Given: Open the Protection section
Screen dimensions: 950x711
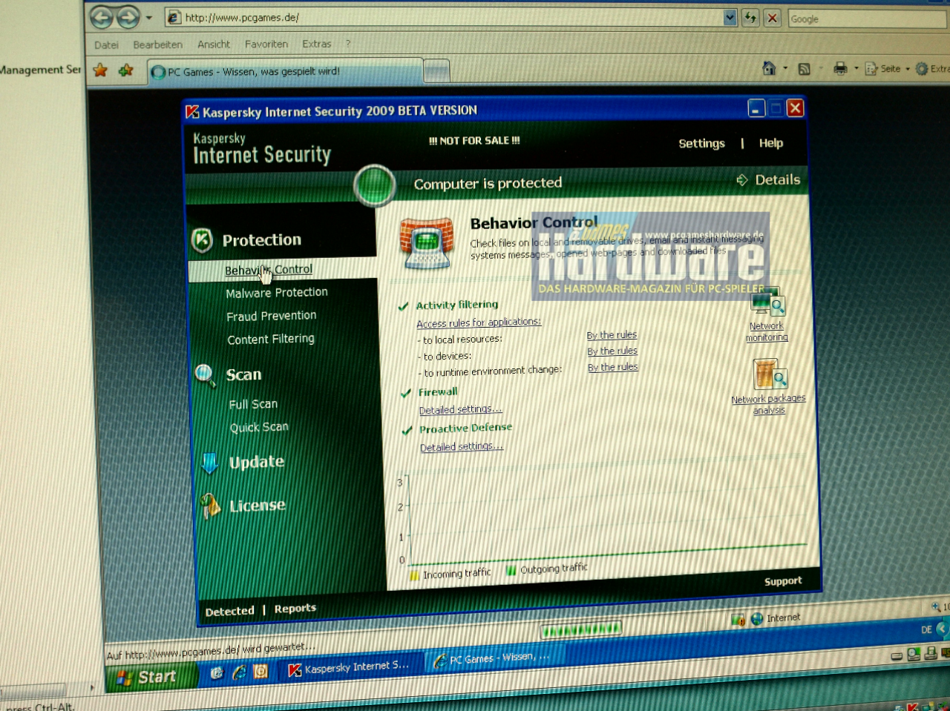Looking at the screenshot, I should 261,240.
